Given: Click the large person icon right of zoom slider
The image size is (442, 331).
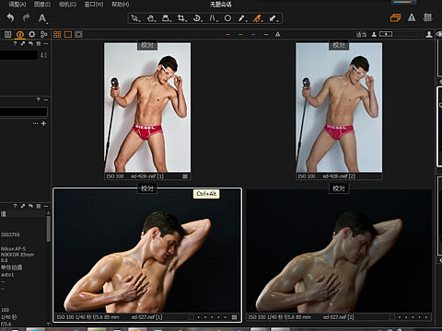Looking at the screenshot, I should click(429, 34).
